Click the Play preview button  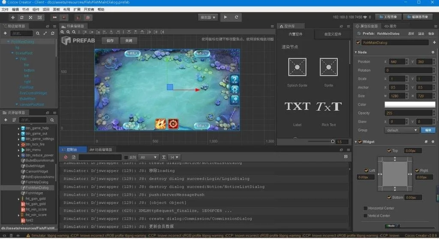(226, 17)
